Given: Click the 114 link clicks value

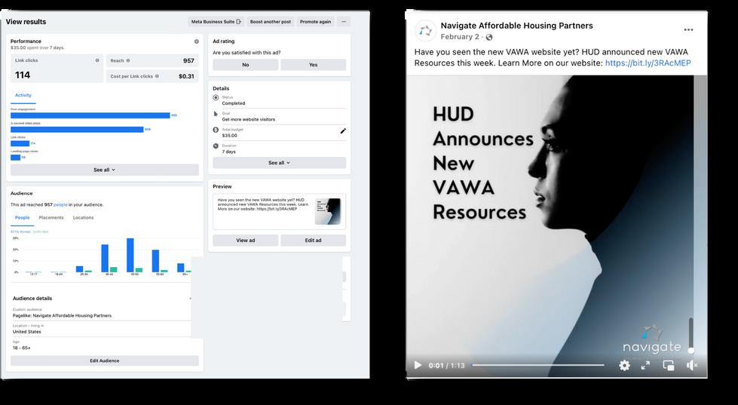Looking at the screenshot, I should pyautogui.click(x=23, y=75).
